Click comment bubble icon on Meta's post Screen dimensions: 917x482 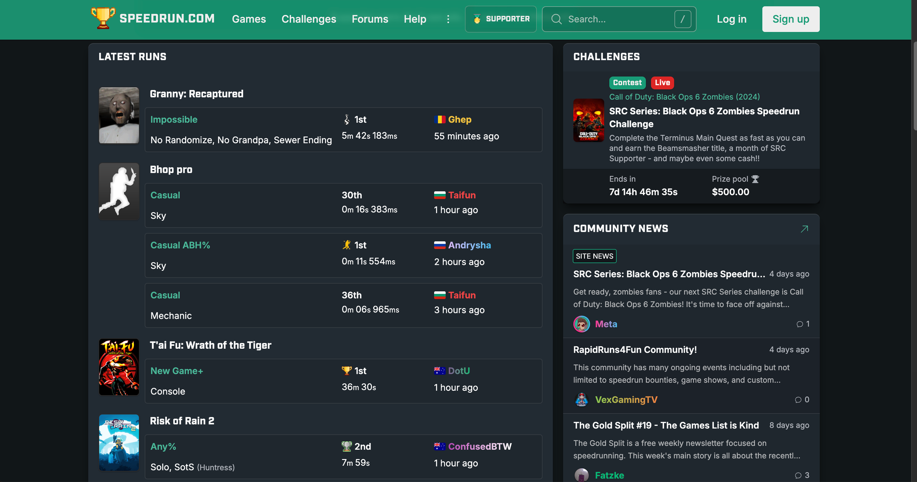(x=800, y=324)
